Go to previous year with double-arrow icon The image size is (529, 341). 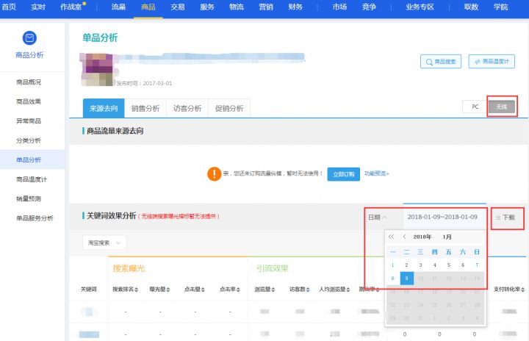coord(392,237)
